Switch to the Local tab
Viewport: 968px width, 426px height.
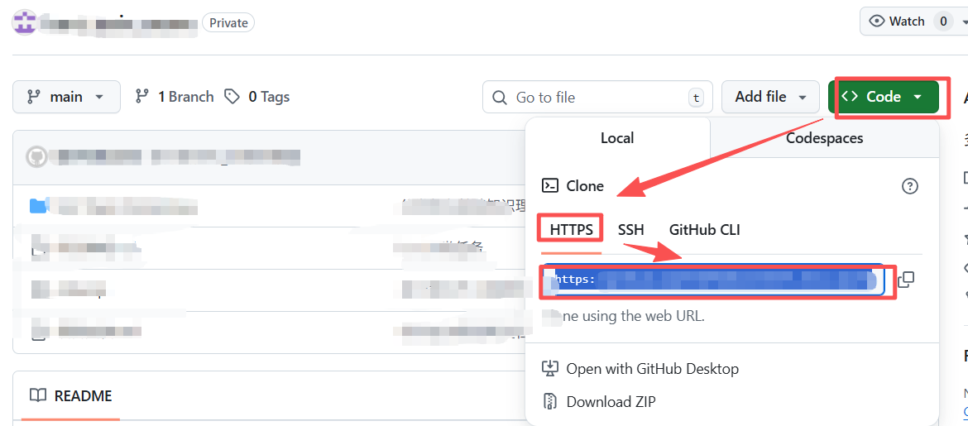pyautogui.click(x=617, y=137)
